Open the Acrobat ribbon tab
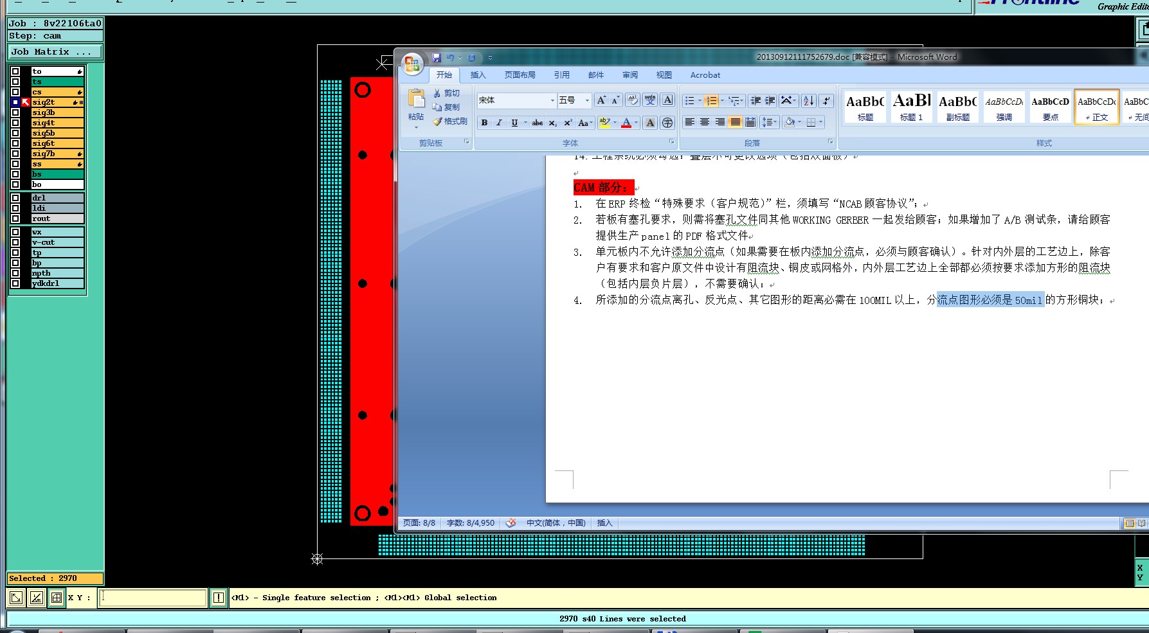This screenshot has height=633, width=1149. [705, 75]
